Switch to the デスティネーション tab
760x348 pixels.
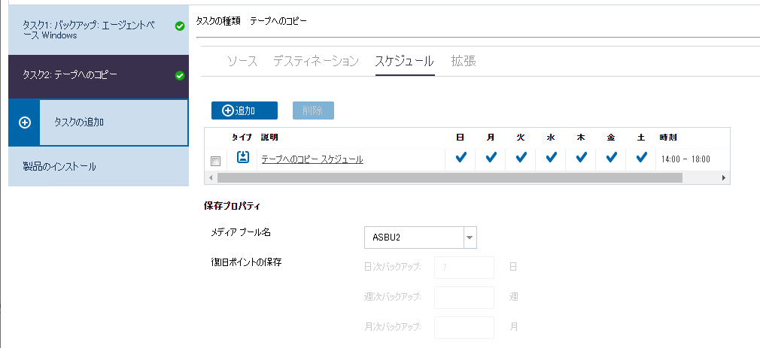316,62
